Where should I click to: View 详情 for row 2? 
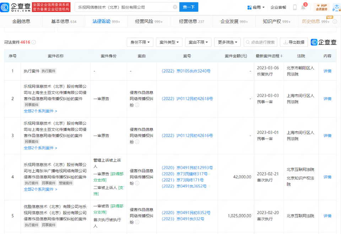click(327, 99)
